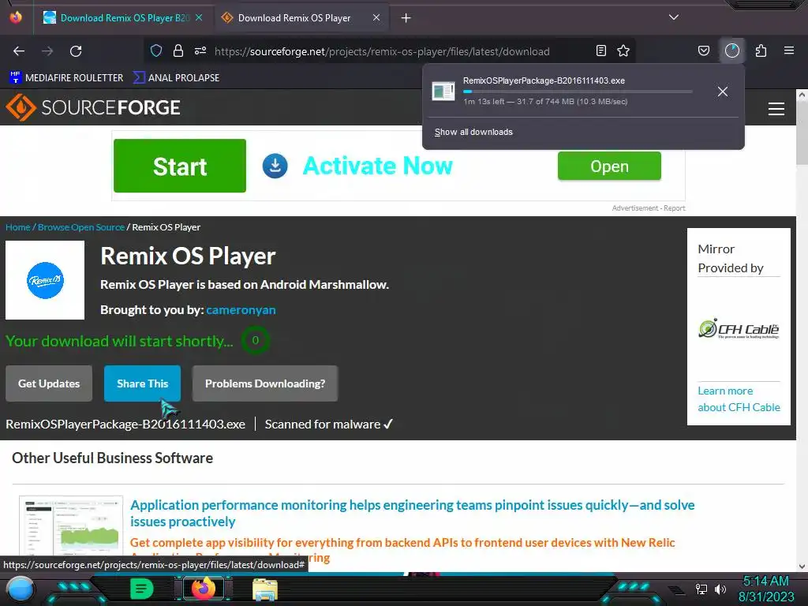This screenshot has width=808, height=606.
Task: Open Learn more about CFH Cable
Action: (x=739, y=398)
